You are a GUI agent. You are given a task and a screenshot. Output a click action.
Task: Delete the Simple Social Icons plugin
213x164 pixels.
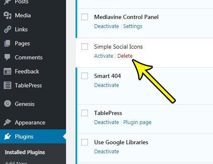click(x=125, y=56)
